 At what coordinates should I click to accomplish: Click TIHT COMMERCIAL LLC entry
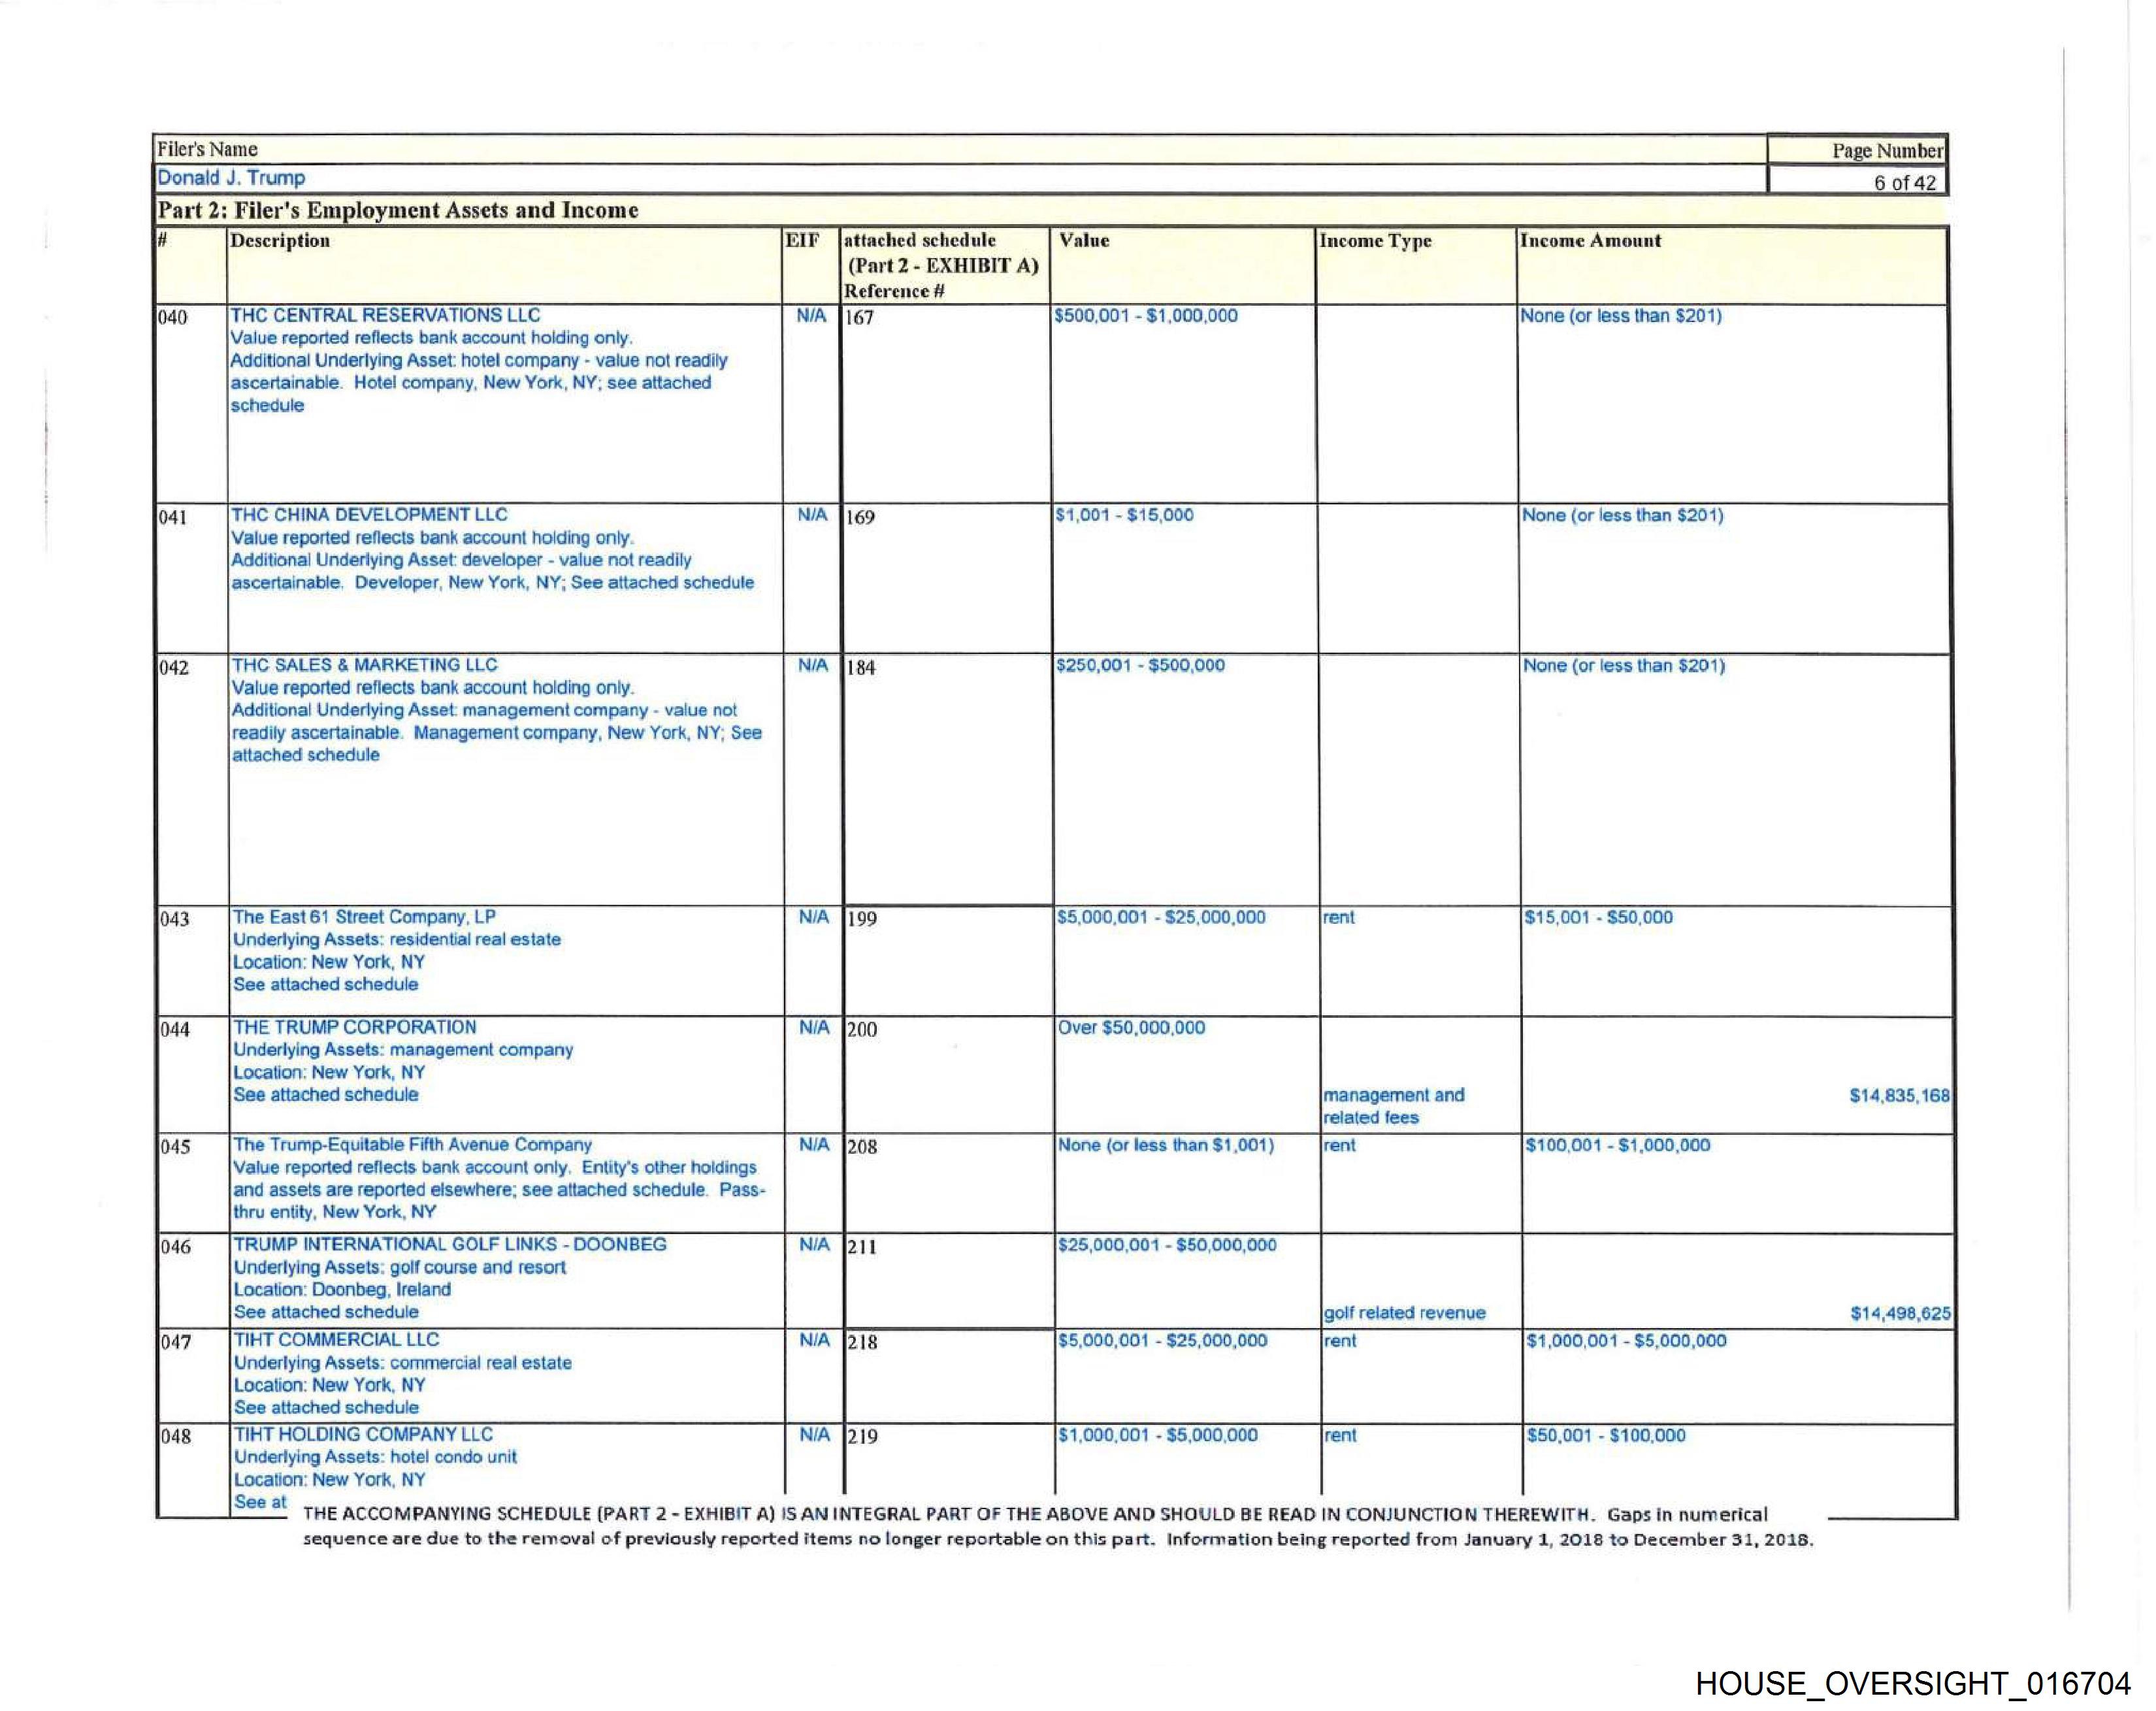point(336,1339)
